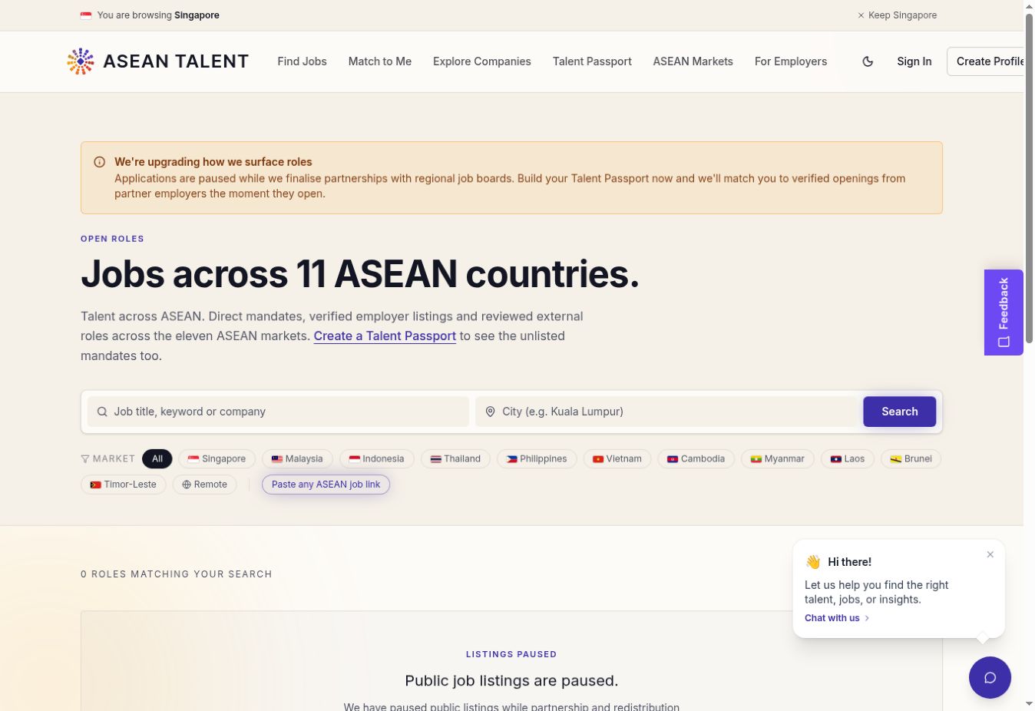Click Sign In

coord(914,61)
